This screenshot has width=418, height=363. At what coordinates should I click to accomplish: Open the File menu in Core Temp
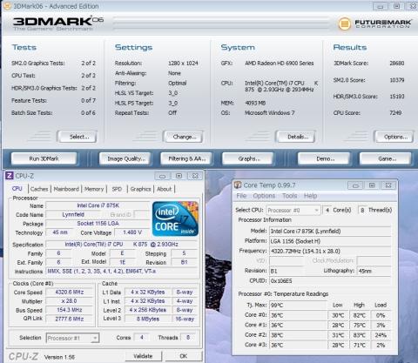click(241, 196)
